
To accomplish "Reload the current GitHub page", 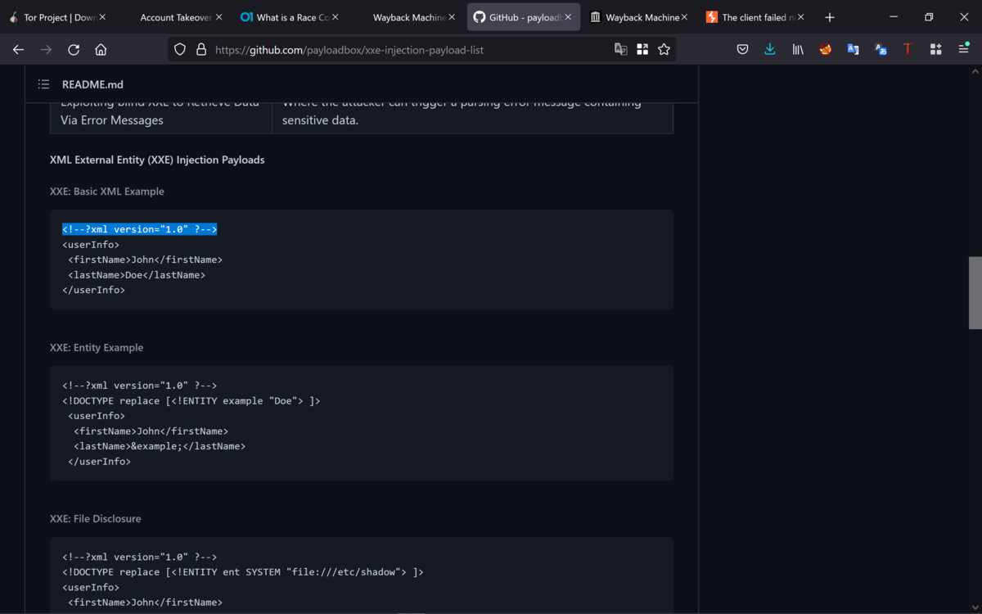I will tap(74, 50).
